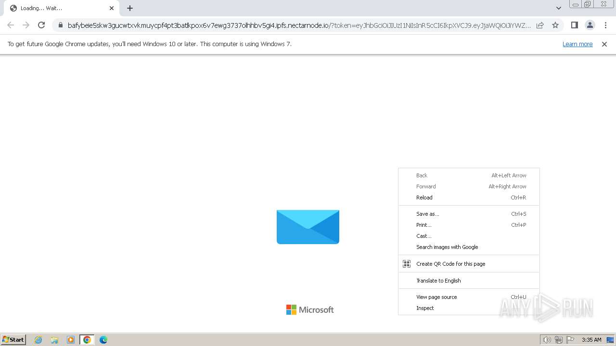This screenshot has height=346, width=616.
Task: Select Search images with Google
Action: tap(469, 247)
